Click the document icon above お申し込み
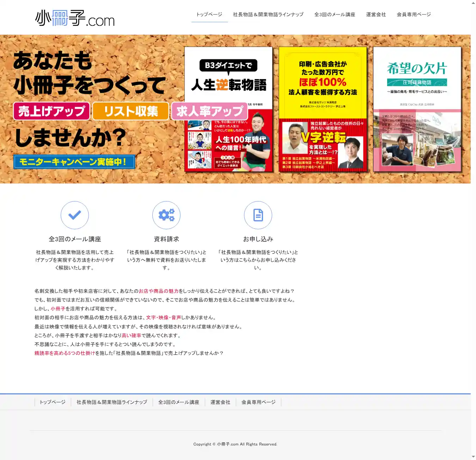This screenshot has height=460, width=476. (x=258, y=215)
